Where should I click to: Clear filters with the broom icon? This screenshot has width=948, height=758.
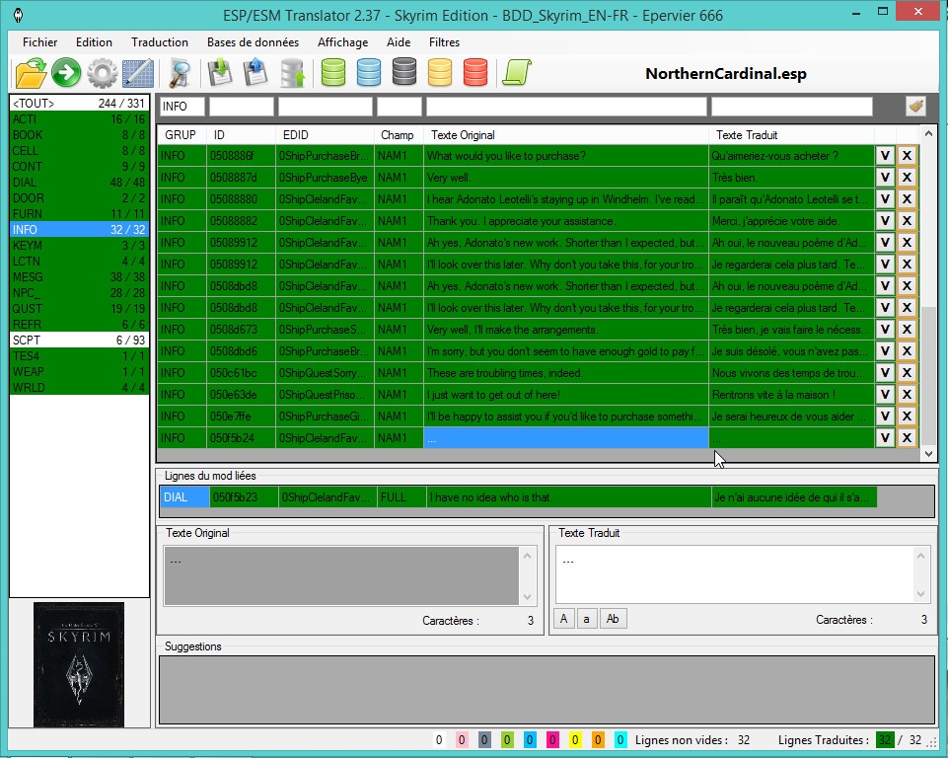point(916,106)
